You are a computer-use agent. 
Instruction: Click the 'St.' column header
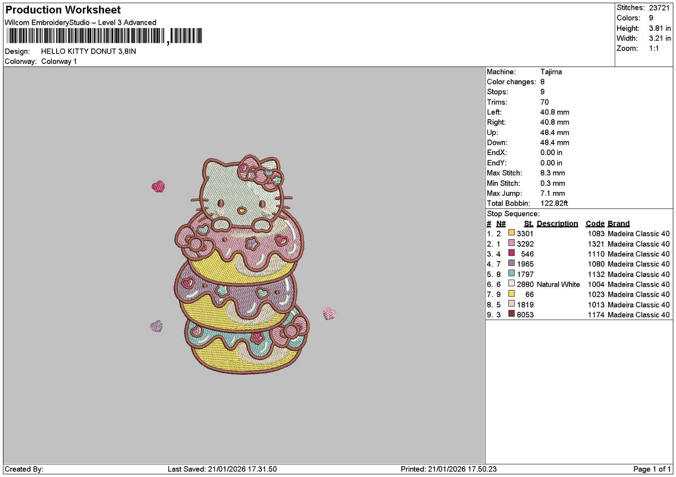coord(529,224)
